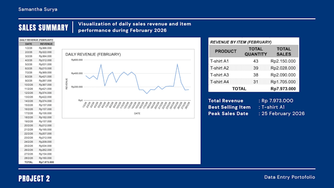Click the date cell '2/2/26'
The height and width of the screenshot is (188, 334).
coord(28,52)
